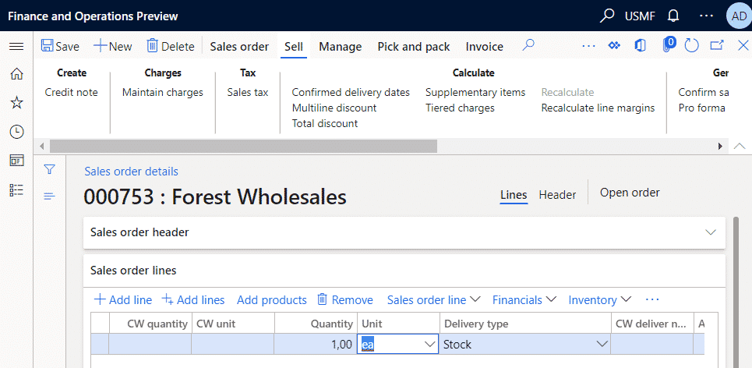Open the Workspaces icon in sidebar

(17, 161)
